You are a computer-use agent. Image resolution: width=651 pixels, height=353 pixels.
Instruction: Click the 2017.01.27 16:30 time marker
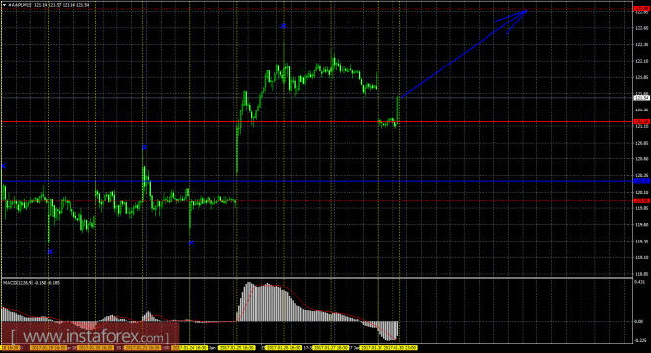pos(331,347)
